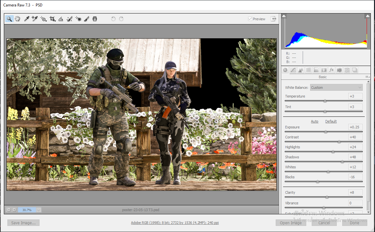This screenshot has width=375, height=232.
Task: Open the Split Toning panel tab
Action: click(x=316, y=70)
